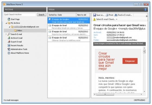Select email 'Crear círculos para hacer que Gmail sea'

click(69, 20)
